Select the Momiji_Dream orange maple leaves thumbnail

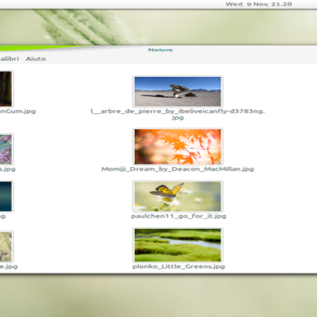178,147
